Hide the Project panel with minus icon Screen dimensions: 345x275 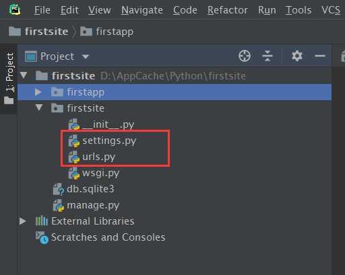[320, 56]
